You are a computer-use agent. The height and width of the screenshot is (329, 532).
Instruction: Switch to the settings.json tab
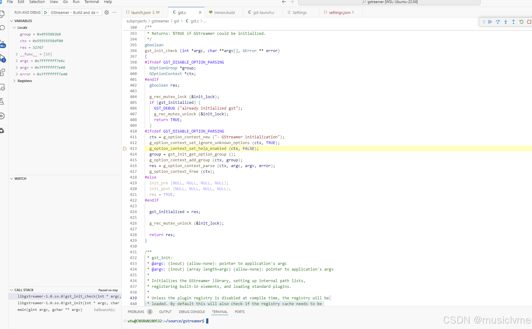click(340, 12)
